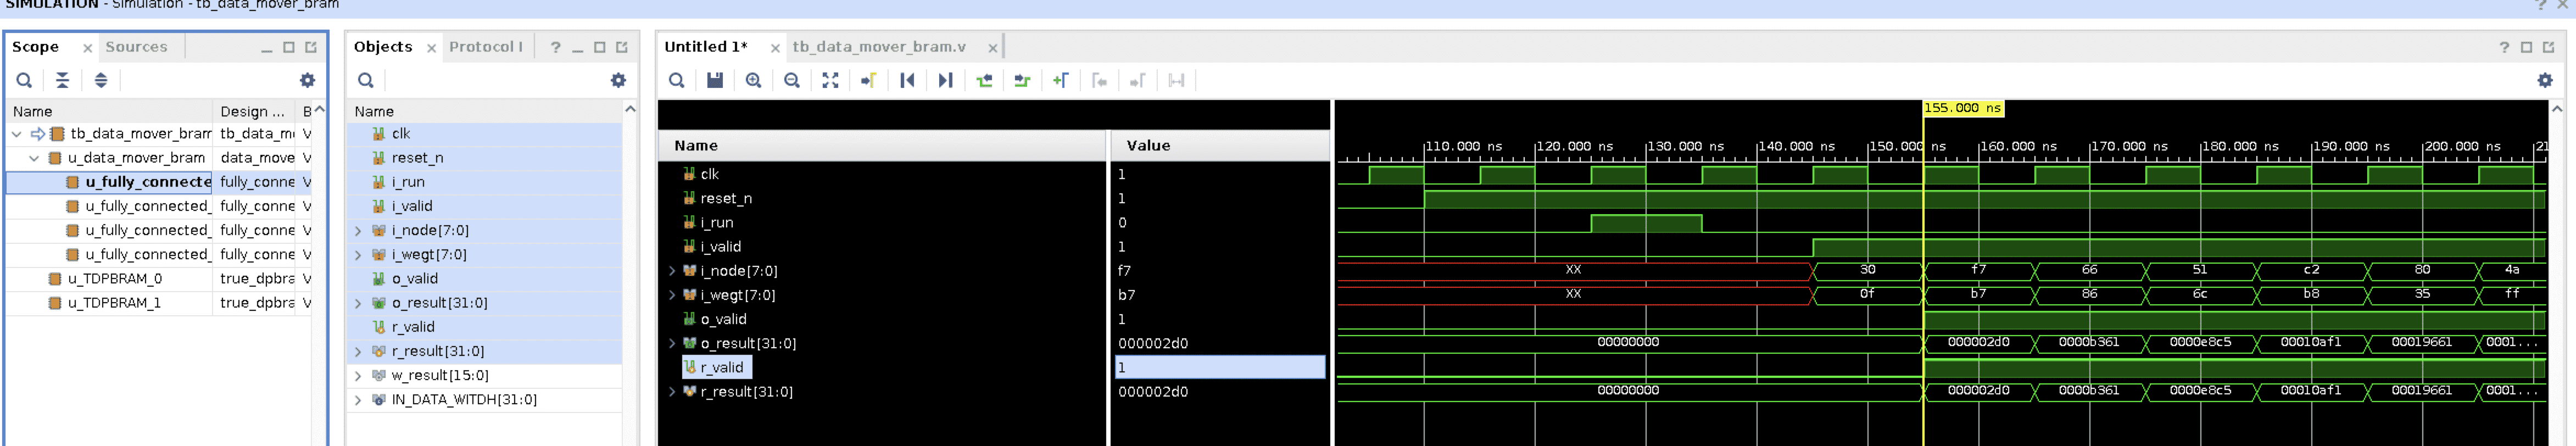Screen dimensions: 2576x446
Task: Select the Scope tab
Action: coord(35,47)
